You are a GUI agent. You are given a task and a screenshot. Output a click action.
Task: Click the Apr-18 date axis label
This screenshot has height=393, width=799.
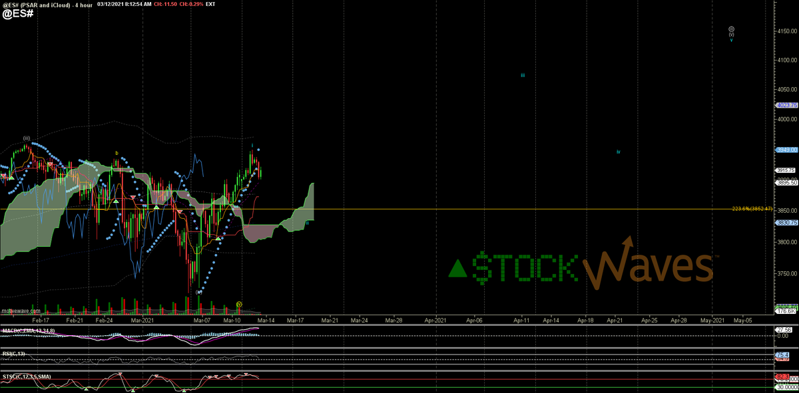coord(585,320)
